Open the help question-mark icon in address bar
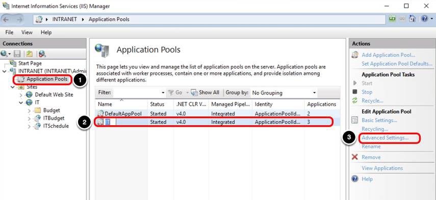 click(425, 19)
